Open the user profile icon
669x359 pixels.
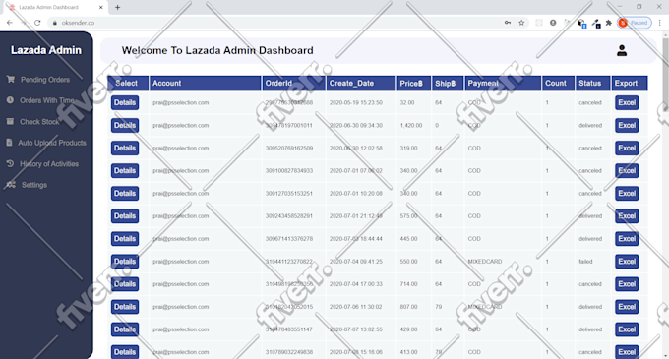[622, 51]
